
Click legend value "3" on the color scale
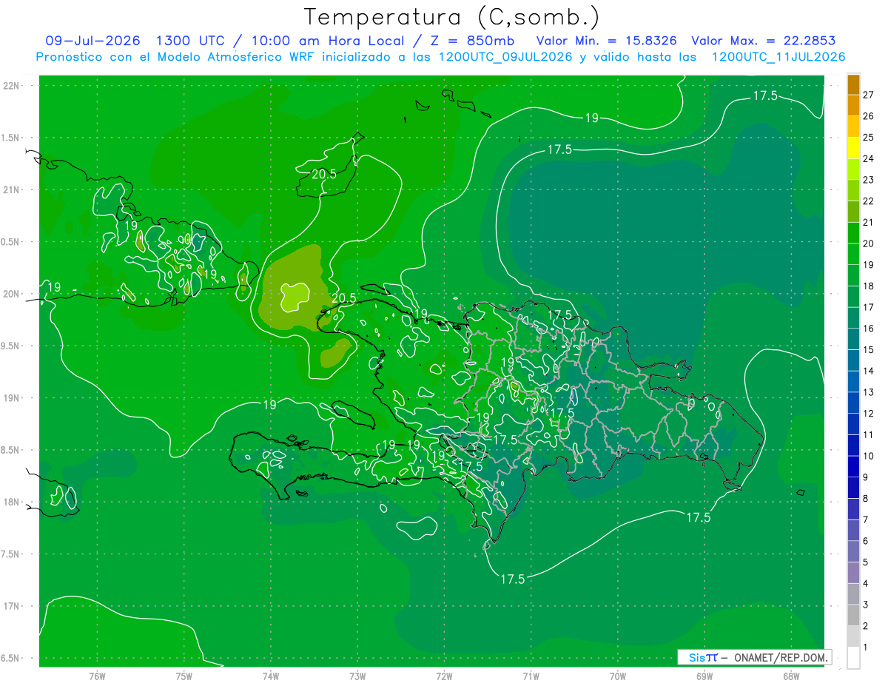pyautogui.click(x=865, y=605)
